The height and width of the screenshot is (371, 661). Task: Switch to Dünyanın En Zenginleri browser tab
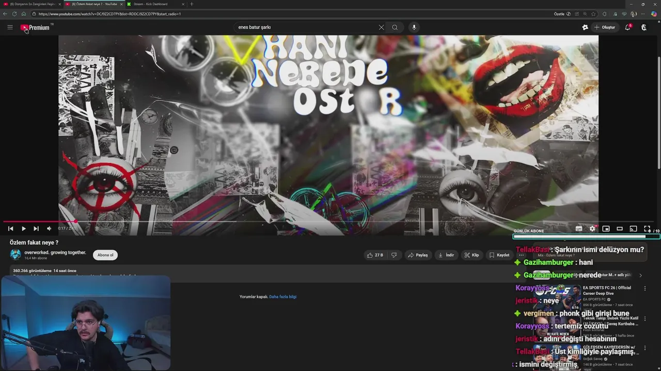(32, 4)
